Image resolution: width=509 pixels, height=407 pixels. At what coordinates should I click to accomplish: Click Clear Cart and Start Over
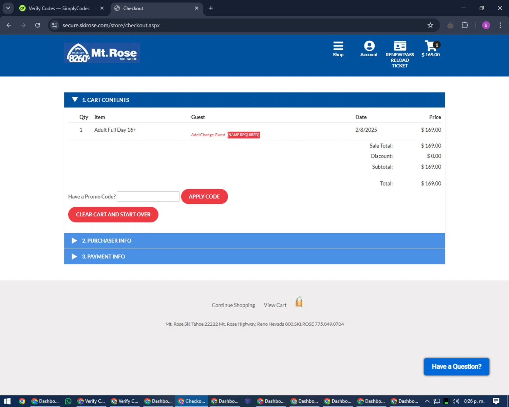click(113, 215)
